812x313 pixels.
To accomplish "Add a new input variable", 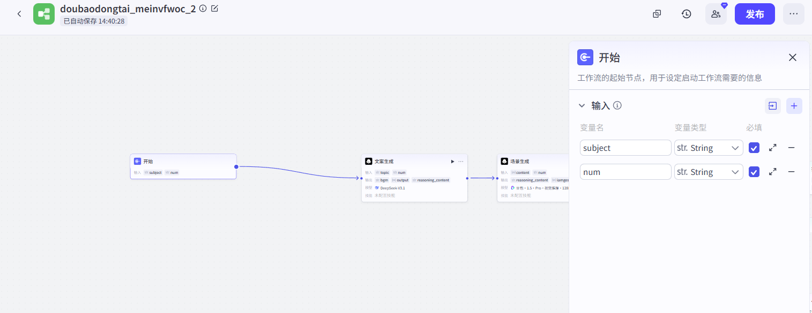I will tap(794, 106).
